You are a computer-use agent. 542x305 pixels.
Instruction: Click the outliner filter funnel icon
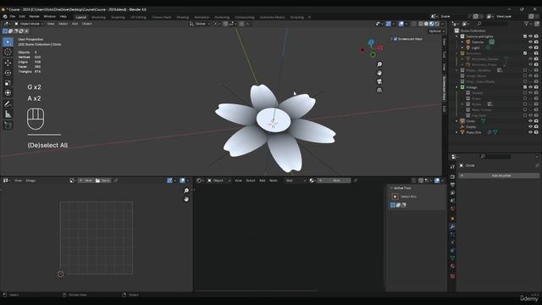point(526,24)
